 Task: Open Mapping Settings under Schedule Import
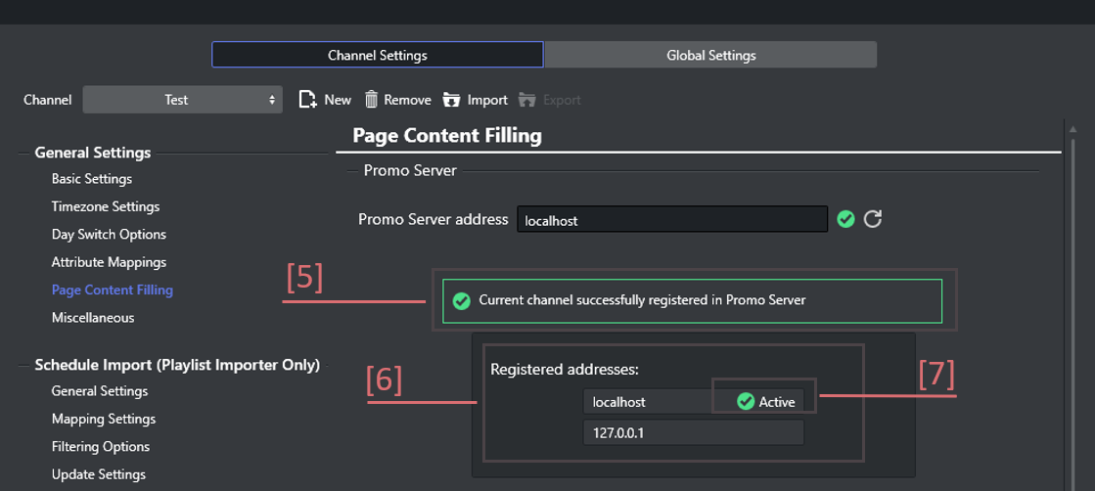[x=104, y=419]
